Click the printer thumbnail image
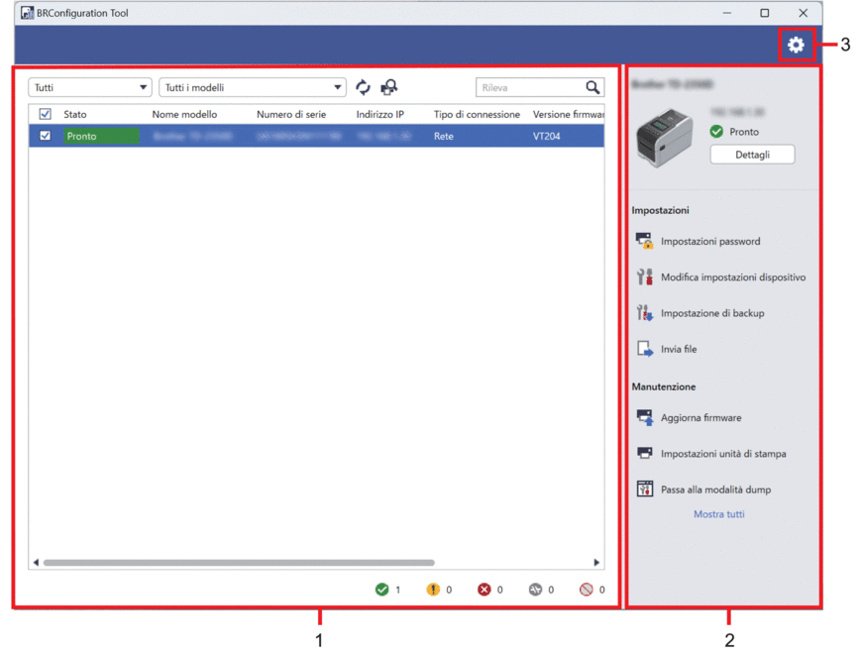This screenshot has width=862, height=653. click(665, 138)
